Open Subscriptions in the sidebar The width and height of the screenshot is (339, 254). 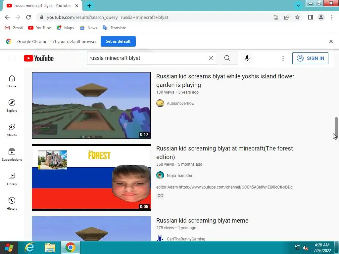coord(12,155)
